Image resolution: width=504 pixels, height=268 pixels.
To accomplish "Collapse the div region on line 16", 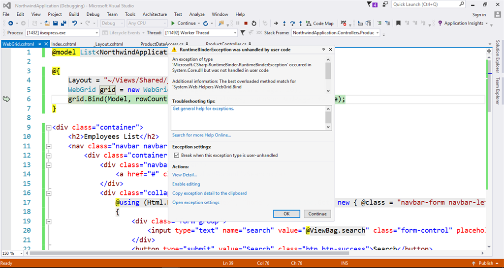I will click(49, 193).
